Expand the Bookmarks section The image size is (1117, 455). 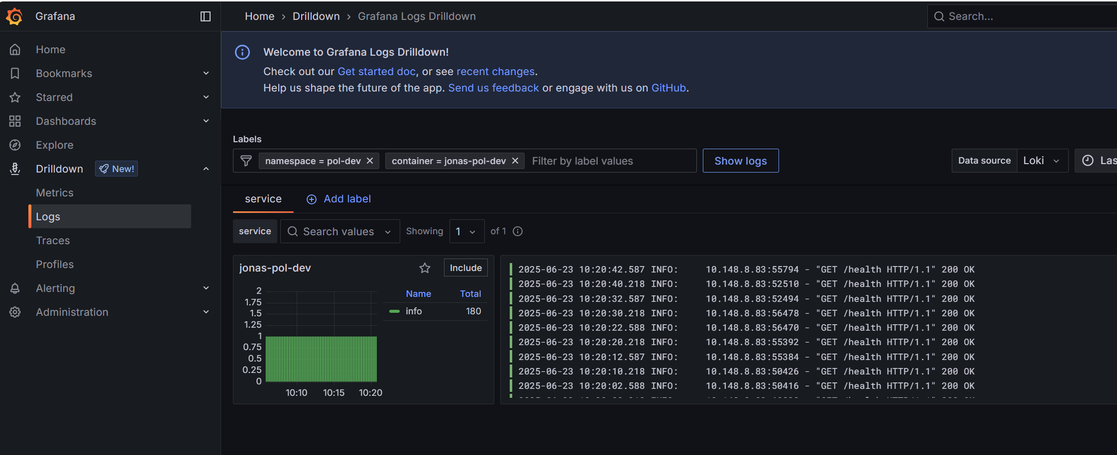click(206, 74)
